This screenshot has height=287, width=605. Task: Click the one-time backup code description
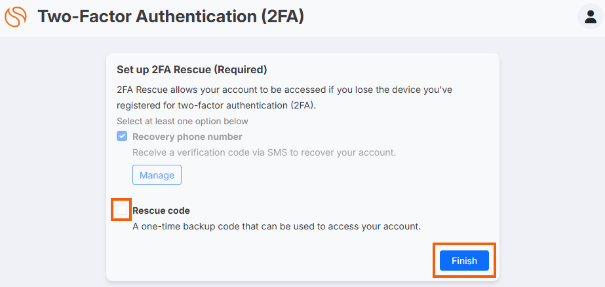click(x=277, y=227)
